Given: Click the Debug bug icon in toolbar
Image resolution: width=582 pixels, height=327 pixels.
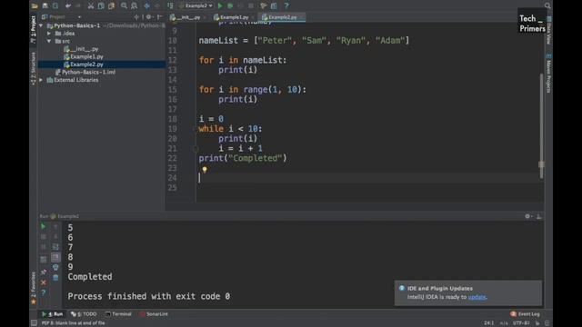Looking at the screenshot, I should (x=230, y=5).
